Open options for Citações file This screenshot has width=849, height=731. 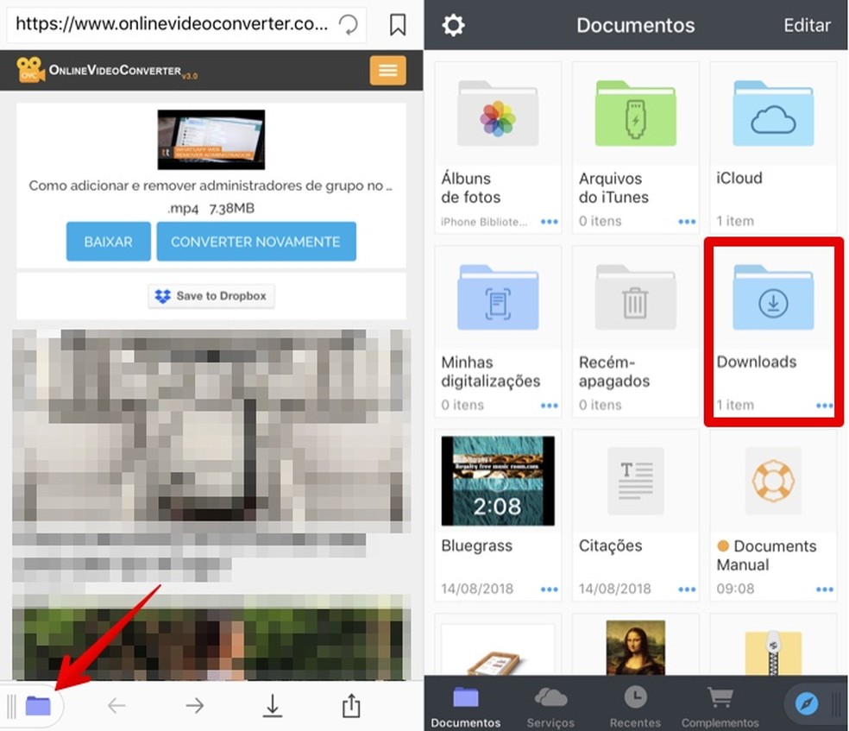click(x=687, y=589)
